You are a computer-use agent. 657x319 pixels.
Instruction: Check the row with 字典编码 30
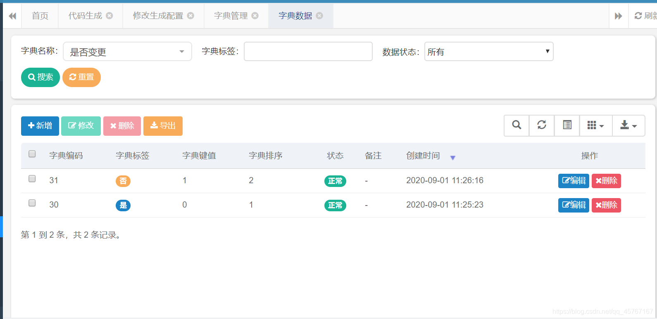click(x=32, y=203)
